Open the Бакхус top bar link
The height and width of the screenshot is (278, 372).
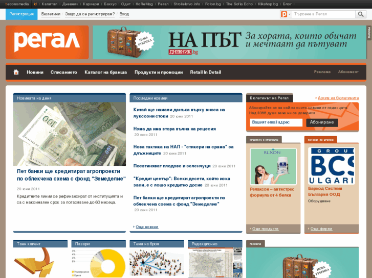[111, 4]
